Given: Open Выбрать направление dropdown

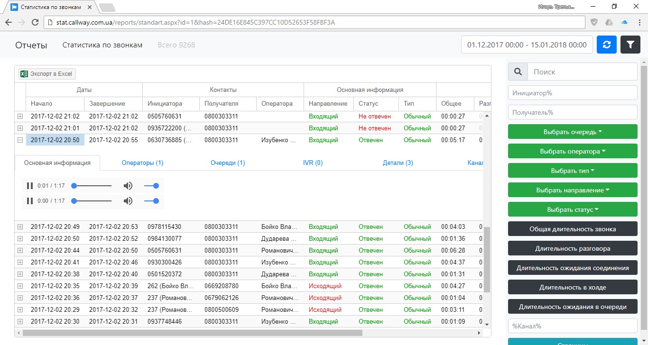Looking at the screenshot, I should coord(573,190).
